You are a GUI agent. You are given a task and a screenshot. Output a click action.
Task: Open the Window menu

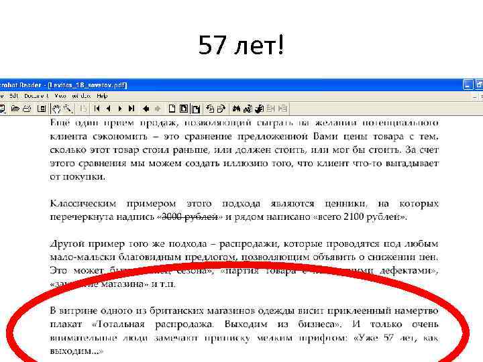pyautogui.click(x=81, y=96)
